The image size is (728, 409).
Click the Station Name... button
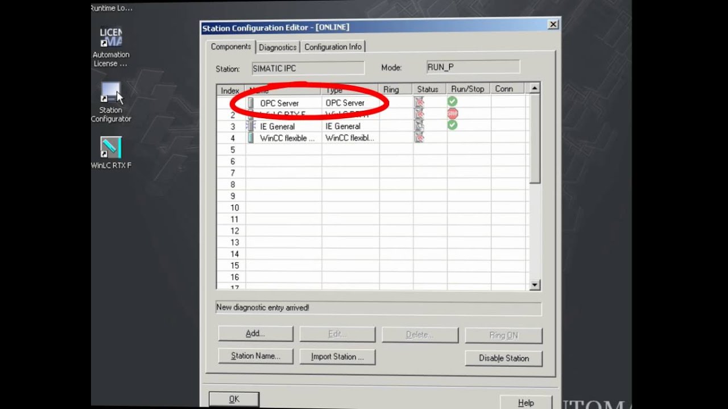[x=255, y=356]
